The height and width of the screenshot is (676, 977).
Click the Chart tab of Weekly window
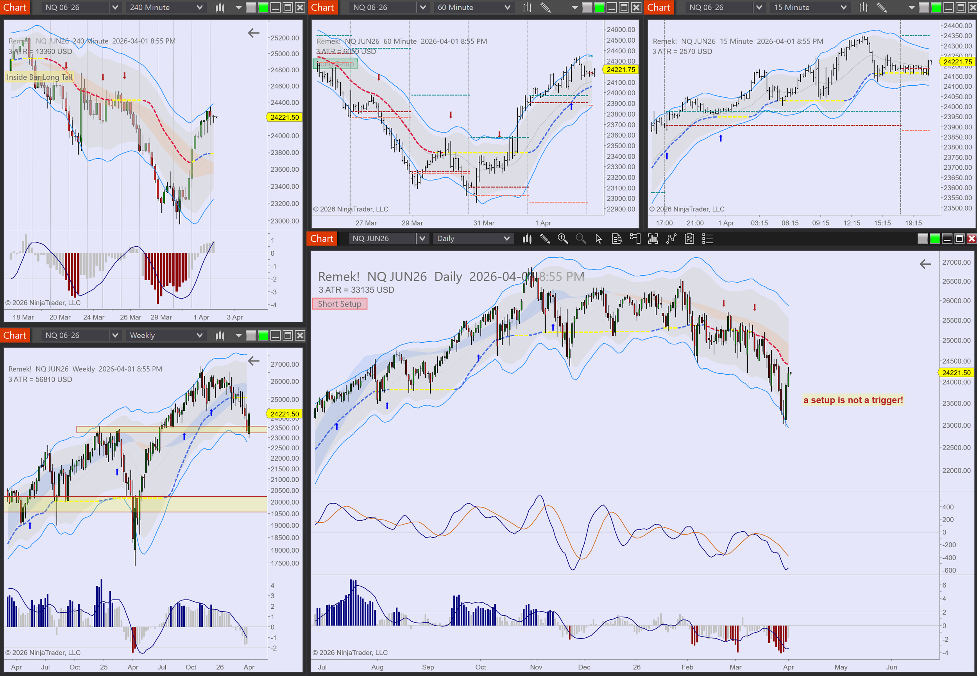(x=15, y=335)
